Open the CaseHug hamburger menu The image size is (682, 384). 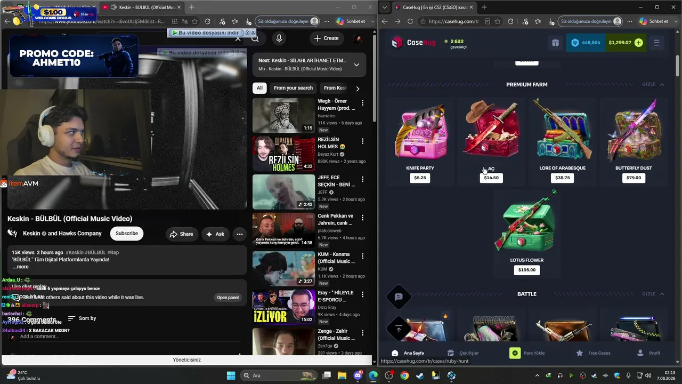click(x=656, y=43)
